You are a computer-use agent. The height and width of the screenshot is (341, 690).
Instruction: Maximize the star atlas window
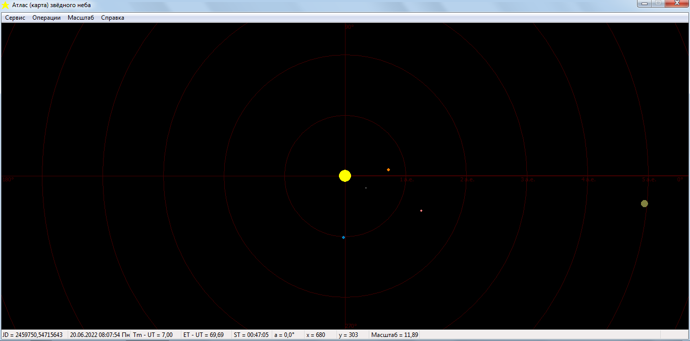click(x=658, y=4)
